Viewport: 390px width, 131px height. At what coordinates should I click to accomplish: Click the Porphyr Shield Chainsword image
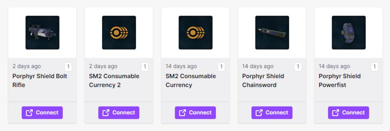coord(272,32)
